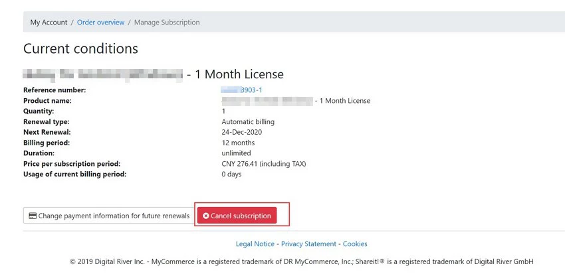The width and height of the screenshot is (565, 278).
Task: Click the 24-Dec-2020 next renewal date
Action: coord(243,132)
